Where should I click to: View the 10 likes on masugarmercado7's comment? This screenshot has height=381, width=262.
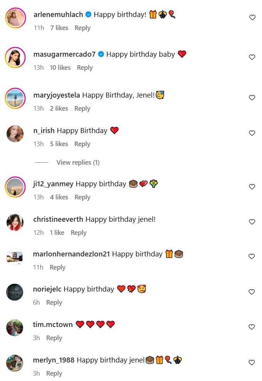[x=60, y=67]
